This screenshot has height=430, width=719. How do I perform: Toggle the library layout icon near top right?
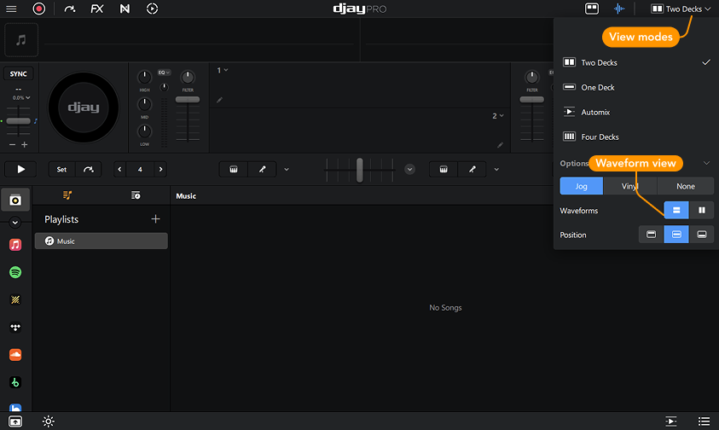(592, 9)
